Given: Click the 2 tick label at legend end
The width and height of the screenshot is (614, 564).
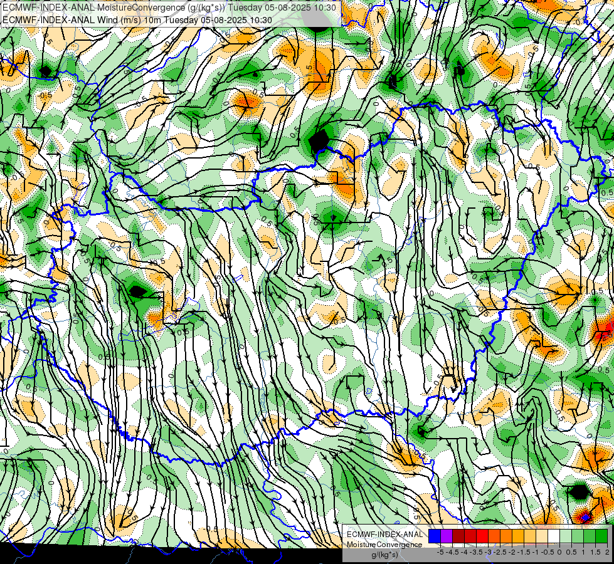Looking at the screenshot, I should pos(607,552).
